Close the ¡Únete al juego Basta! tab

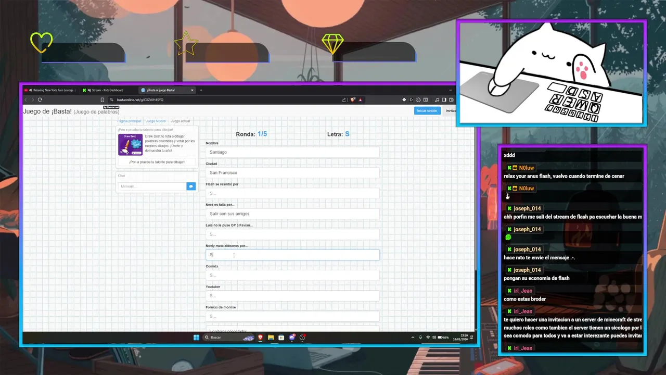click(x=192, y=90)
